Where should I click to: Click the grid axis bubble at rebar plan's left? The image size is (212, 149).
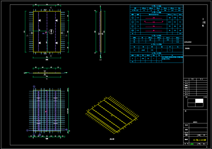pos(27,130)
